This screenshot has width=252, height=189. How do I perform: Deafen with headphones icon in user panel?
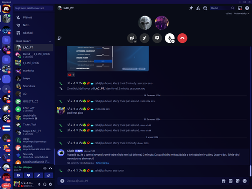45,184
